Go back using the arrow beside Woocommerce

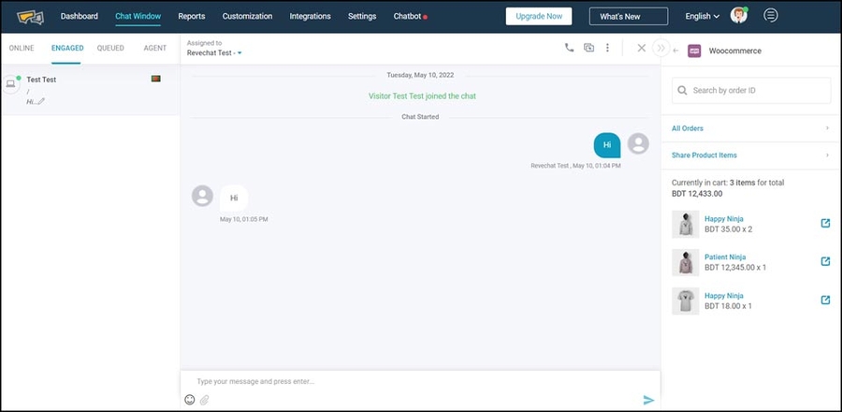tap(675, 51)
